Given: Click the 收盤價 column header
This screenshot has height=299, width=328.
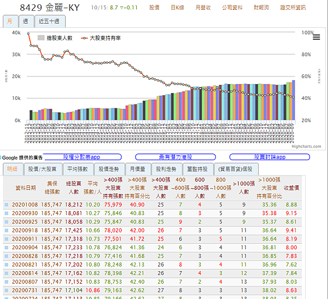Looking at the screenshot, I should (291, 188).
